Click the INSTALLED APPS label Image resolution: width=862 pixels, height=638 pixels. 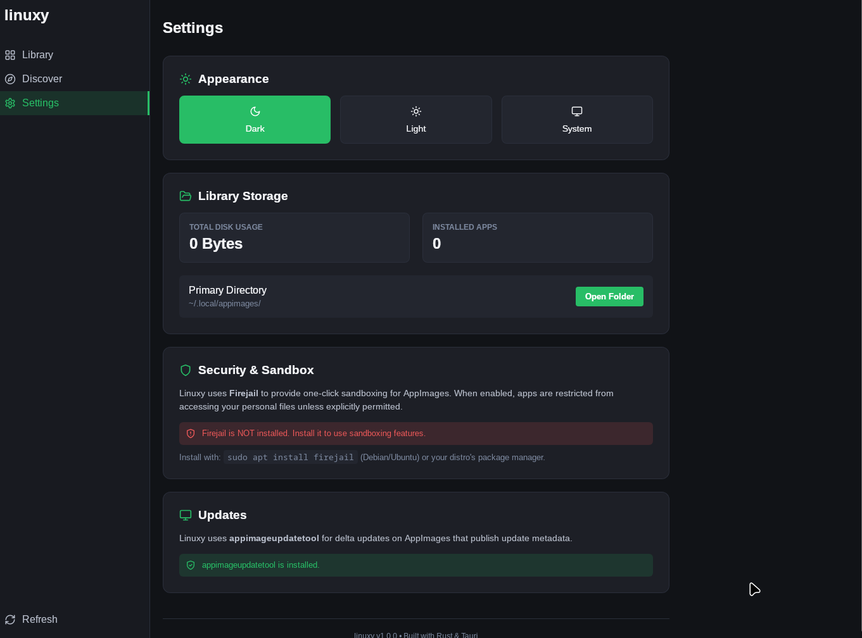click(x=464, y=227)
